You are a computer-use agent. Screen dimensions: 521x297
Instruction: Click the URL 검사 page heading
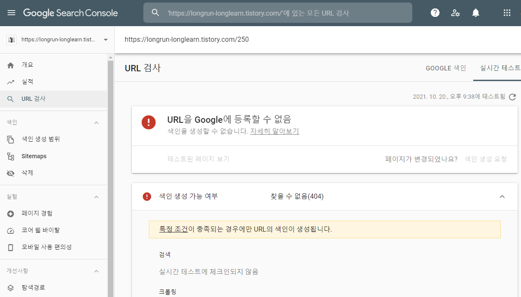pos(143,68)
